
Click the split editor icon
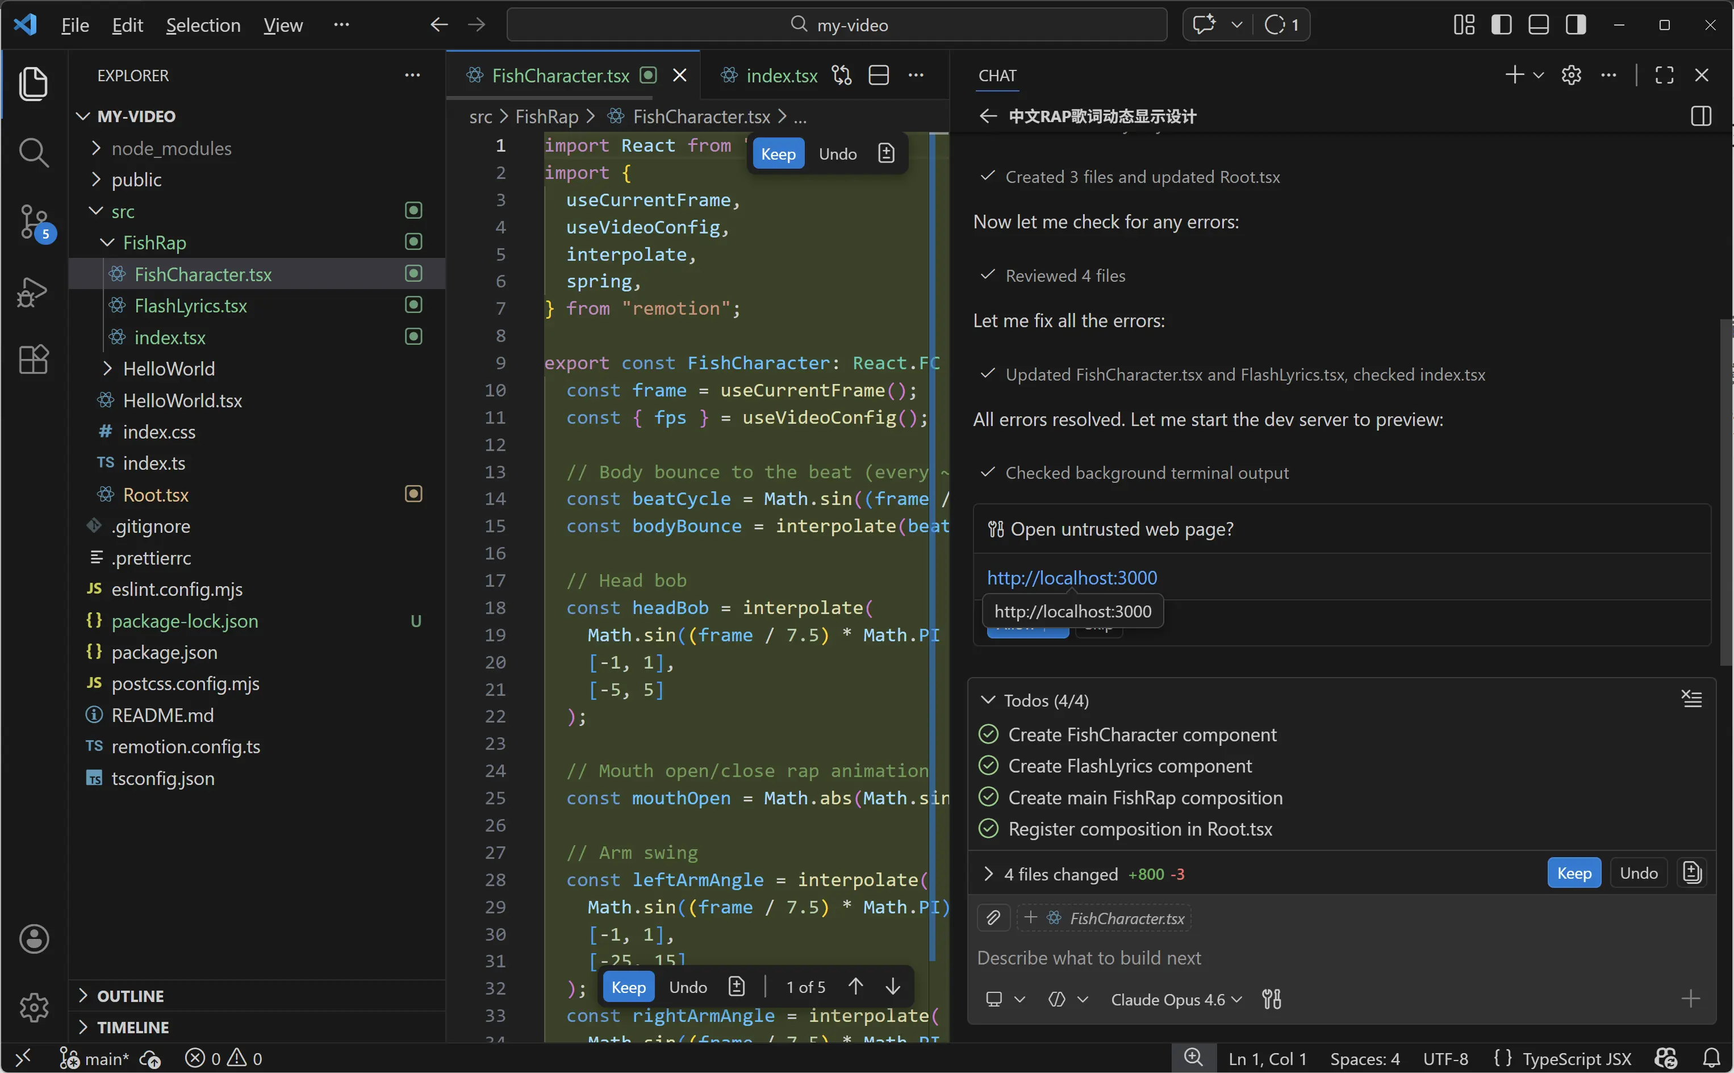coord(878,75)
